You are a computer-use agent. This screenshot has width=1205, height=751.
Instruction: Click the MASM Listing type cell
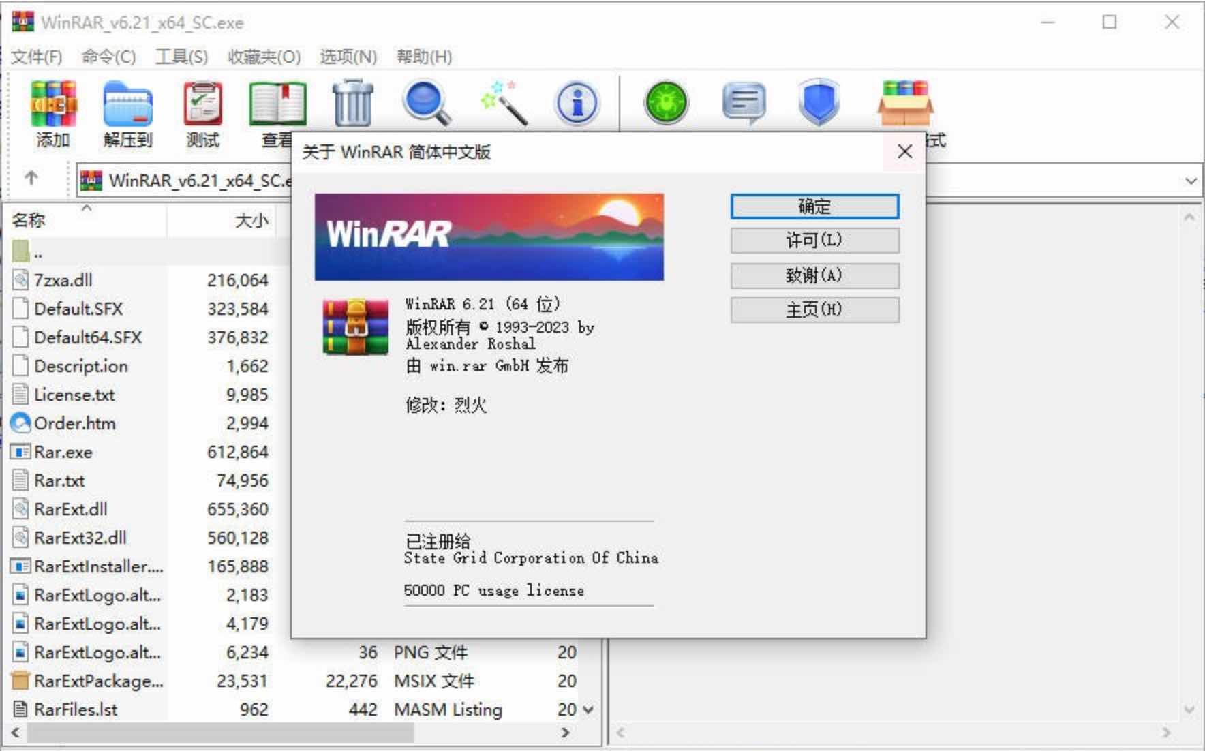tap(448, 709)
